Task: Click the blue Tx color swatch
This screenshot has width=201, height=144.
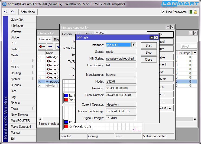Action: (66, 96)
